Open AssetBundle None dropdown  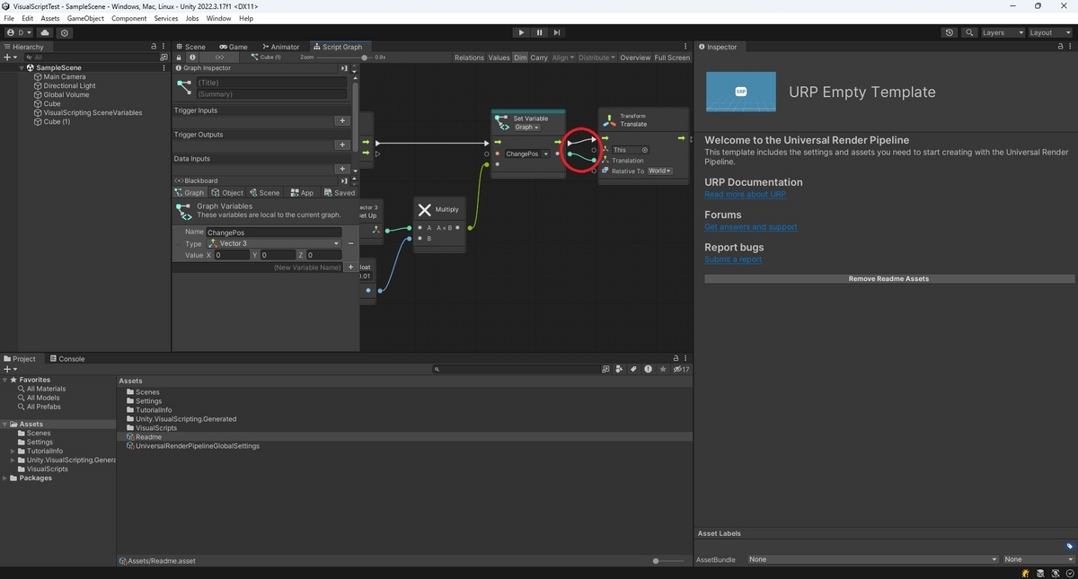tap(871, 559)
